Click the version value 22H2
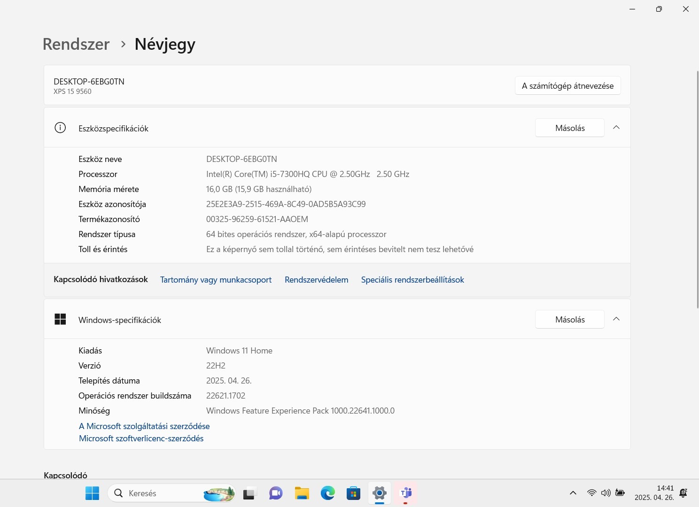 (216, 366)
